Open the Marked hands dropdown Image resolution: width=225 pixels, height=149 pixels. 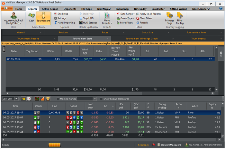95,99
